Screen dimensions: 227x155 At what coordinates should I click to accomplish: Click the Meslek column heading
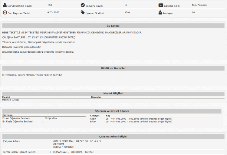pyautogui.click(x=6, y=97)
